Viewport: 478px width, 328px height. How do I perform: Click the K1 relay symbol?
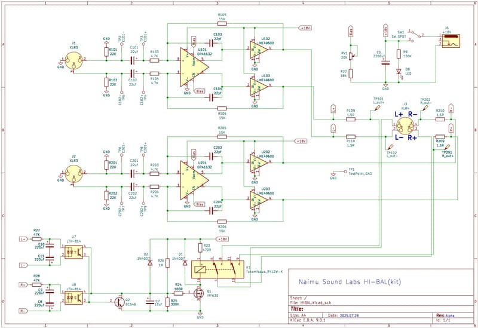215,267
